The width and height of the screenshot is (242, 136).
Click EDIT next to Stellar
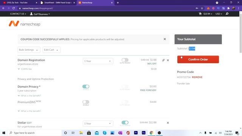pos(29,123)
